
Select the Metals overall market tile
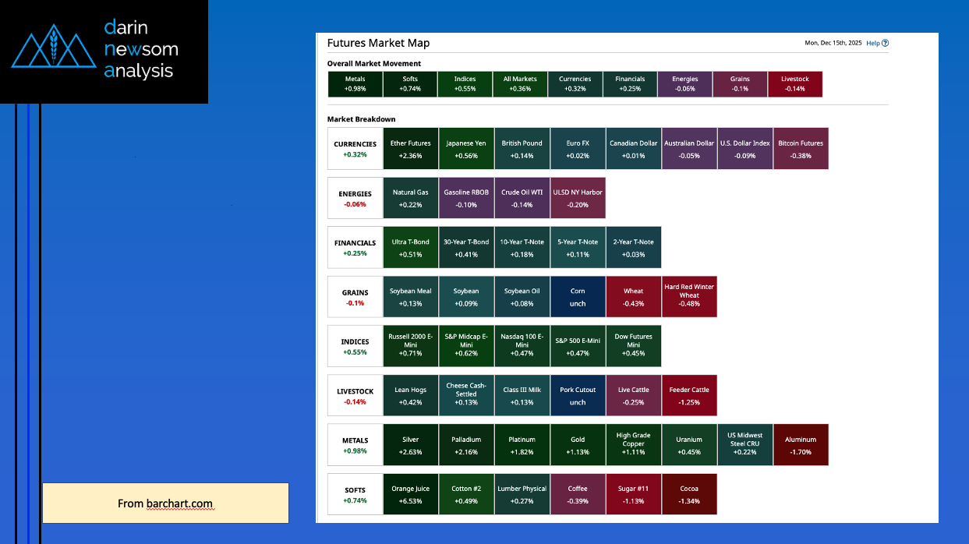[355, 84]
